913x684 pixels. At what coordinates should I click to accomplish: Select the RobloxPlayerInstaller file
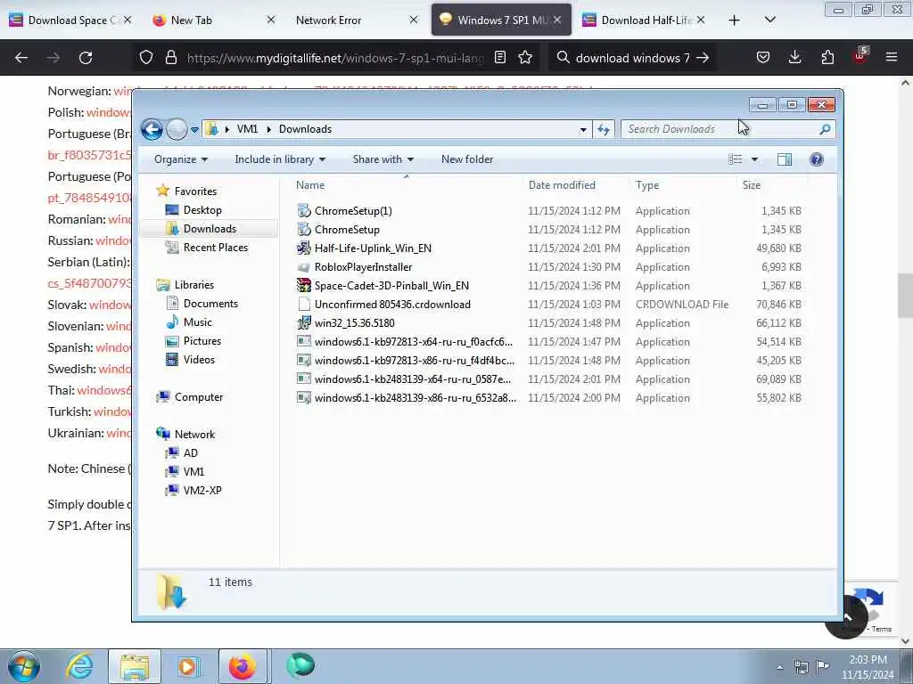pos(364,267)
